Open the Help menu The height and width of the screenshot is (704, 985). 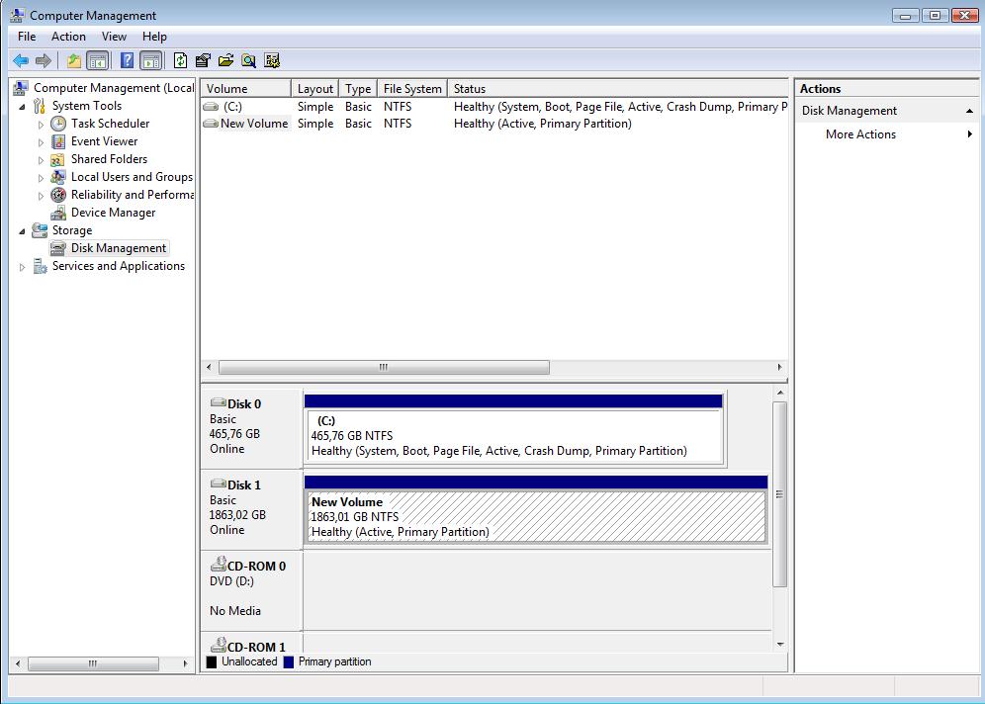point(154,37)
